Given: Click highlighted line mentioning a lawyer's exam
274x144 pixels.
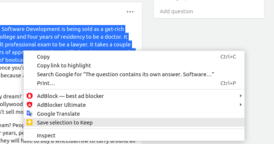Looking at the screenshot, I should [65, 45].
